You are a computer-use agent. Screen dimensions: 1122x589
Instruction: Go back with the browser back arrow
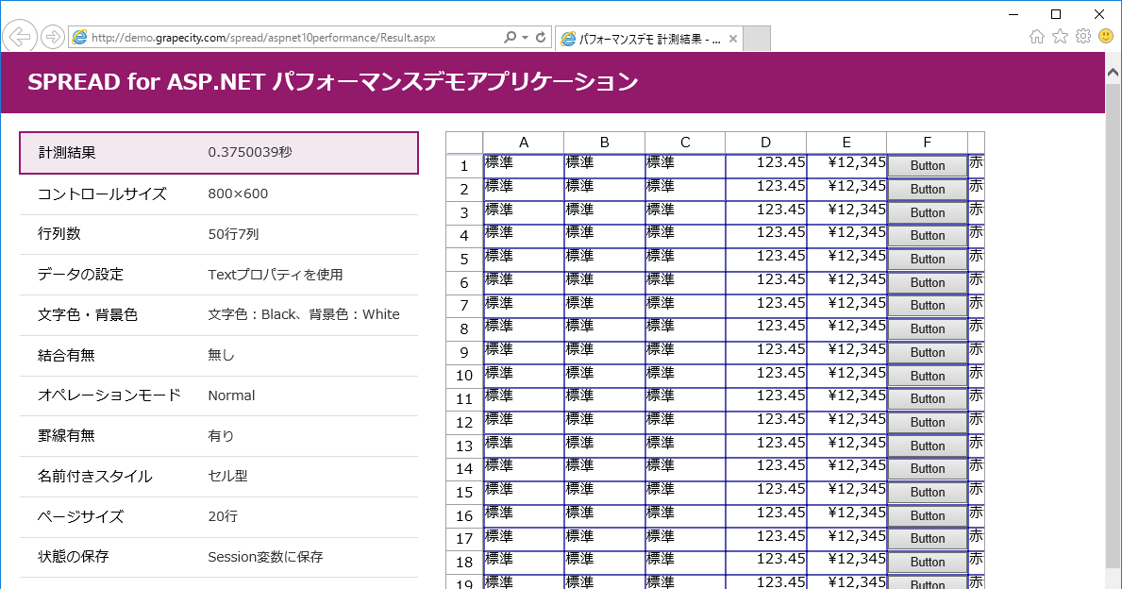coord(20,37)
